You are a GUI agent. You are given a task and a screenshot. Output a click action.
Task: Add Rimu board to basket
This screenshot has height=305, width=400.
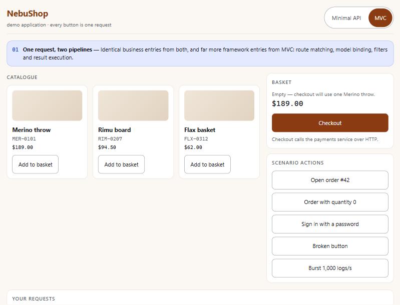click(122, 164)
